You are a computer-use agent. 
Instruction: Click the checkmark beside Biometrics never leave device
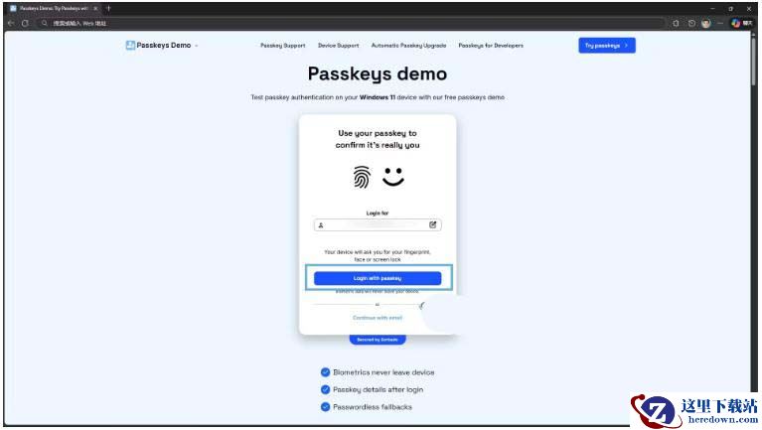[325, 372]
